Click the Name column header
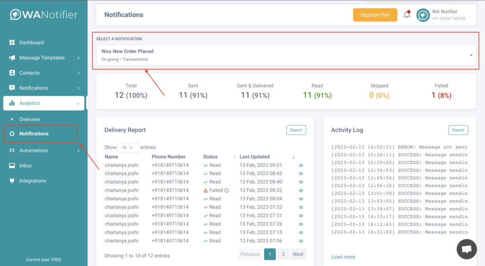 tap(111, 157)
